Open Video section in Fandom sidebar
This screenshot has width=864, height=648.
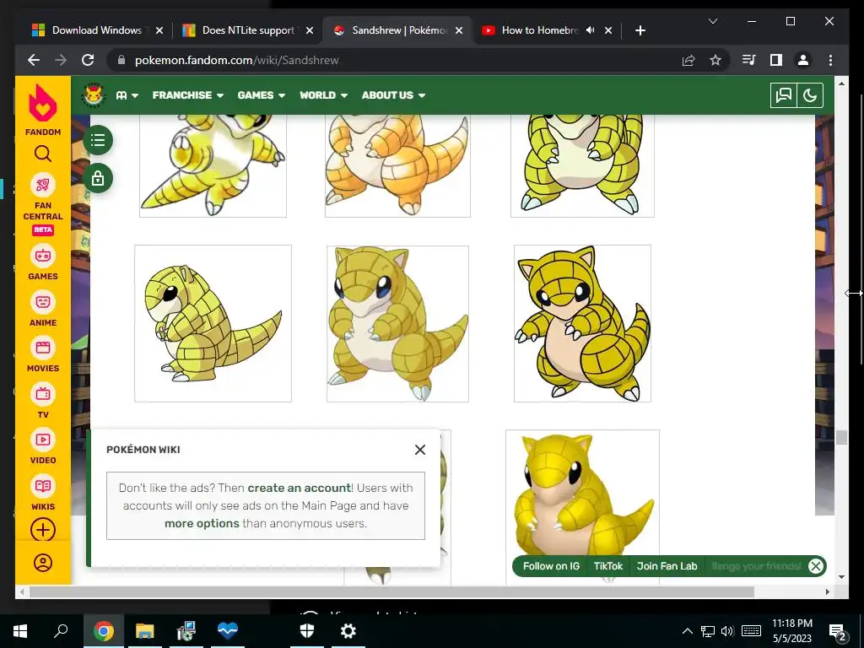point(43,446)
